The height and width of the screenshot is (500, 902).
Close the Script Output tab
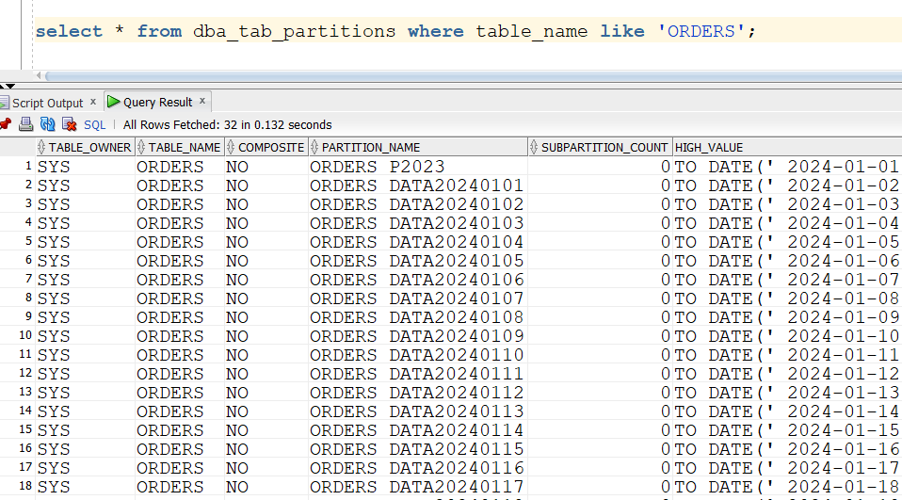pyautogui.click(x=93, y=103)
